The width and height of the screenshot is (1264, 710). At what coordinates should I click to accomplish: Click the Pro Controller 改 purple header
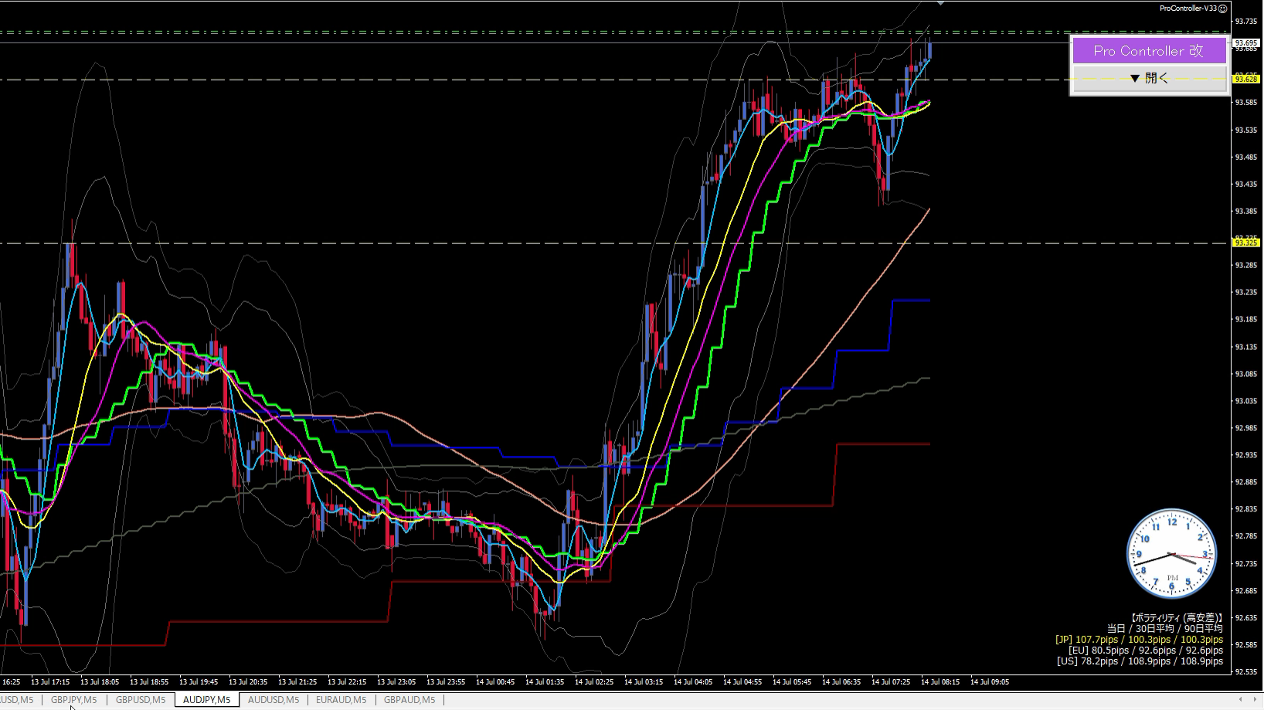1148,51
